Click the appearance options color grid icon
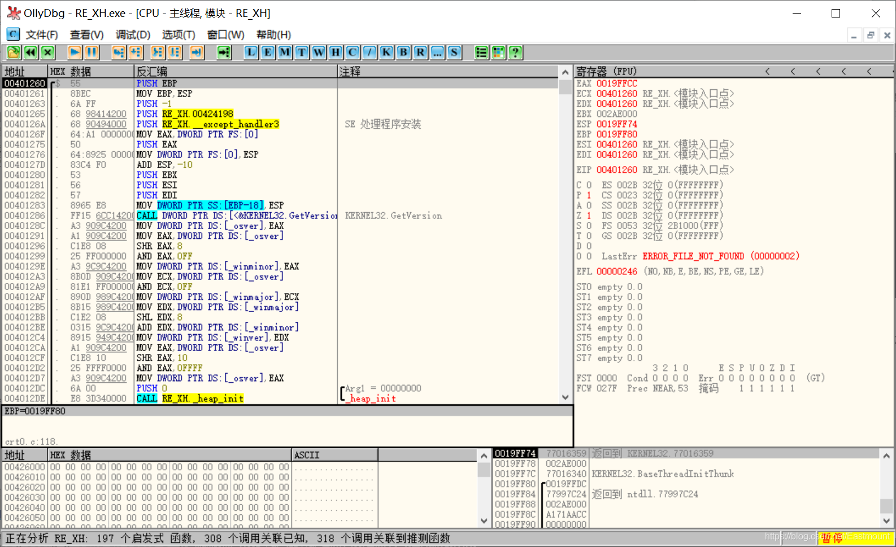The width and height of the screenshot is (896, 547). 498,52
